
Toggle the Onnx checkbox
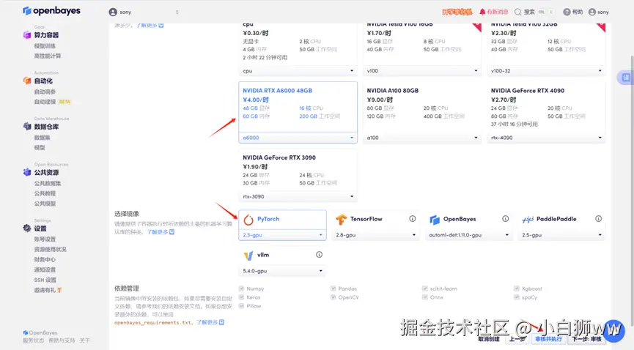pos(425,297)
